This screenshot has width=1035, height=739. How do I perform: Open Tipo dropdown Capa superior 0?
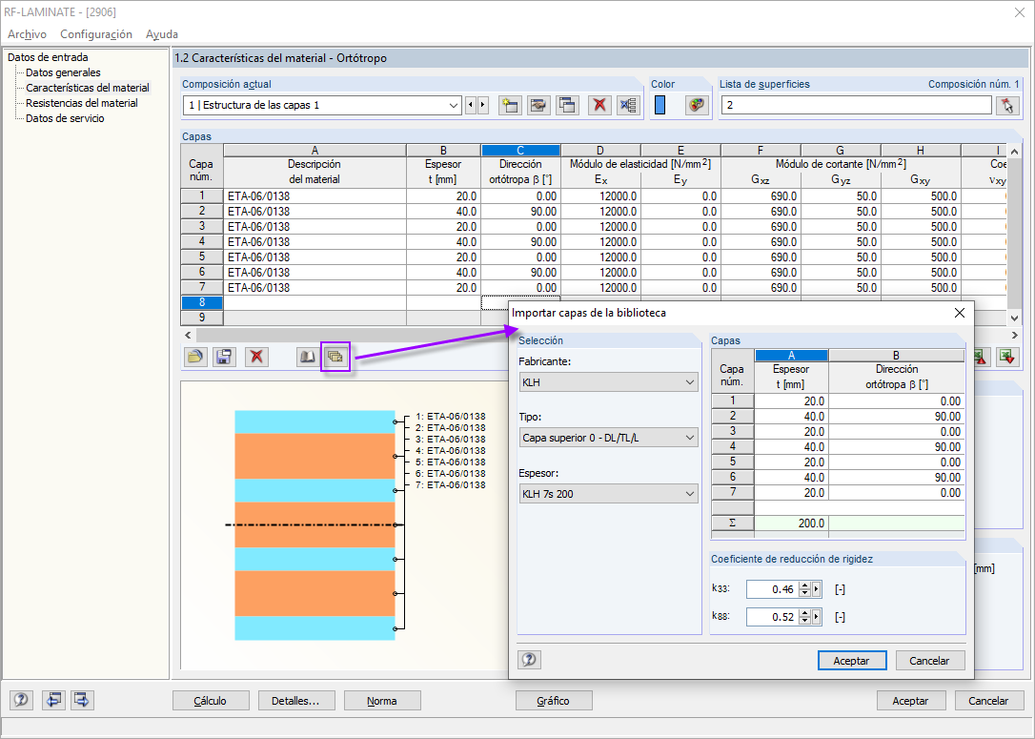click(609, 437)
